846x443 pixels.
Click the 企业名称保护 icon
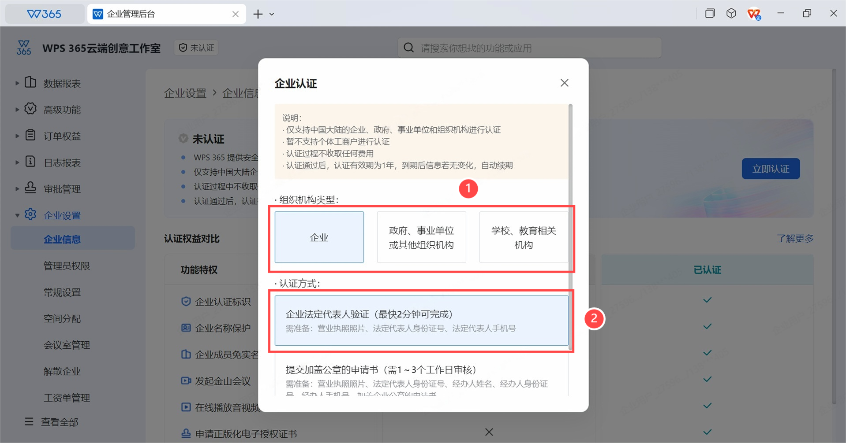tap(186, 328)
